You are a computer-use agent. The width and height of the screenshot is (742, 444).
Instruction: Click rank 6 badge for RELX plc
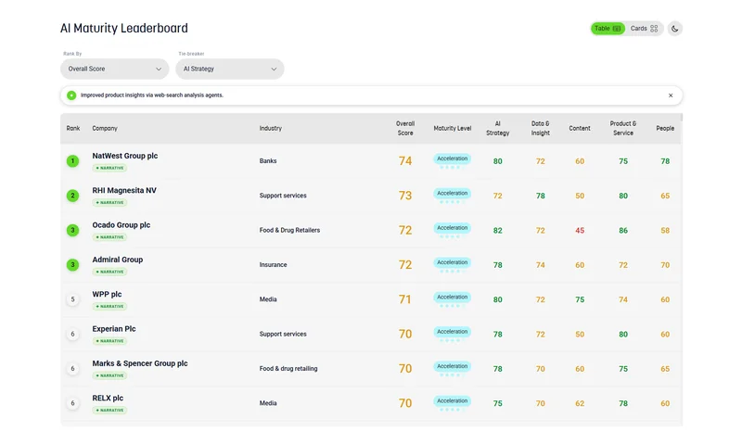(x=72, y=403)
